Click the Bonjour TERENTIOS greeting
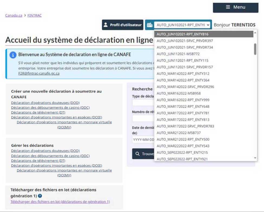This screenshot has width=264, height=212. coord(234,25)
